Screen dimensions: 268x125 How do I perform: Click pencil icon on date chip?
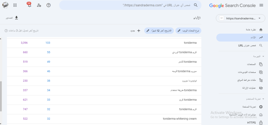pyautogui.click(x=148, y=31)
